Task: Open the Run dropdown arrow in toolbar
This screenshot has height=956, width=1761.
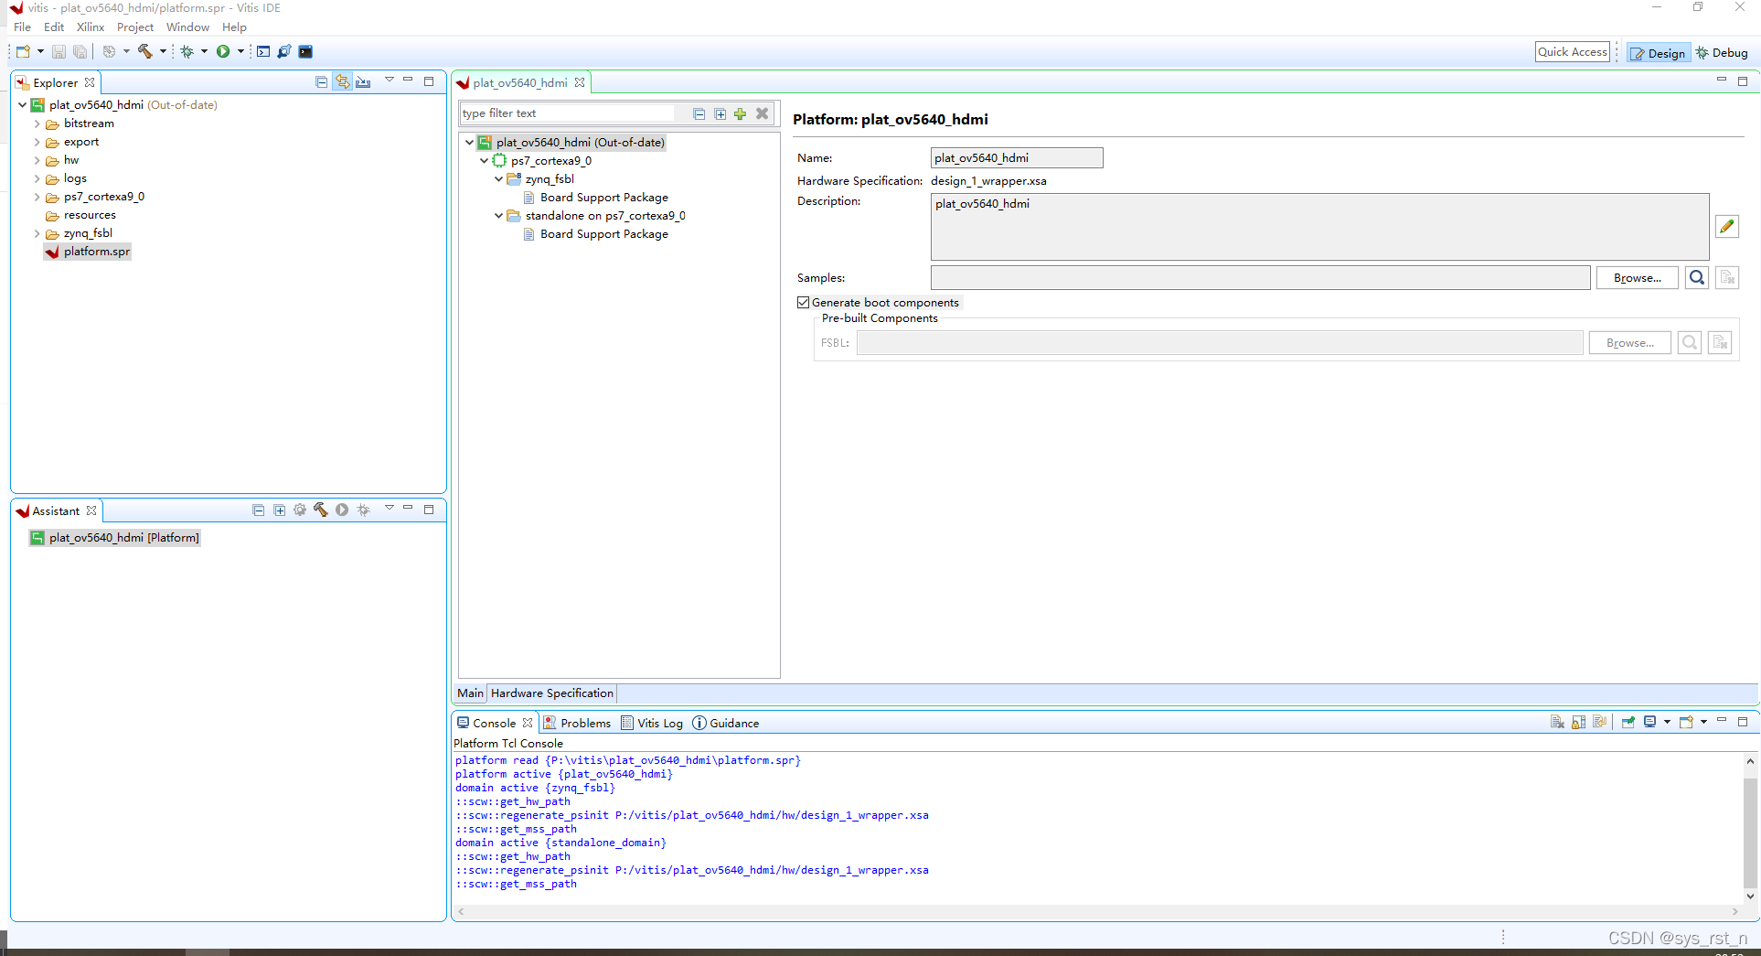Action: pyautogui.click(x=240, y=51)
